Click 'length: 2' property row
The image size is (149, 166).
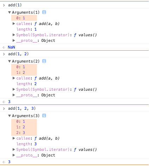[27, 84]
